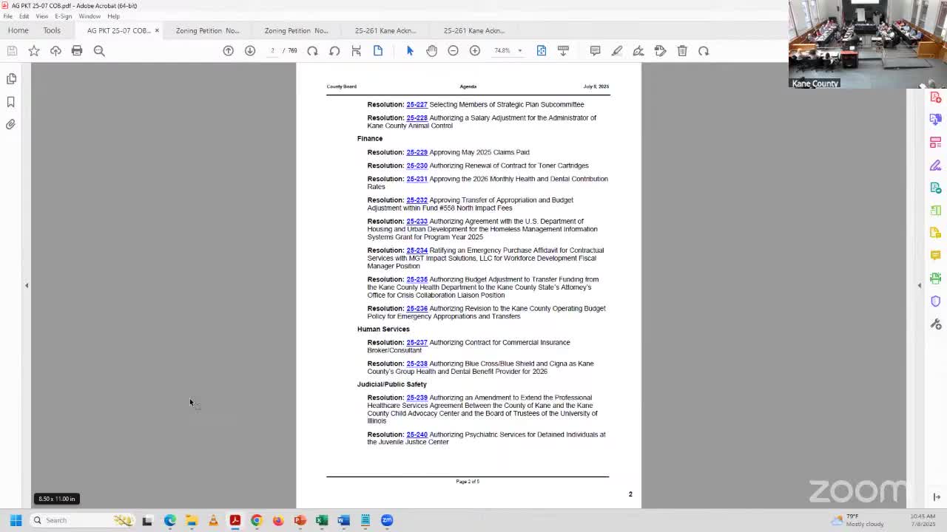Go to the next page

pos(250,50)
